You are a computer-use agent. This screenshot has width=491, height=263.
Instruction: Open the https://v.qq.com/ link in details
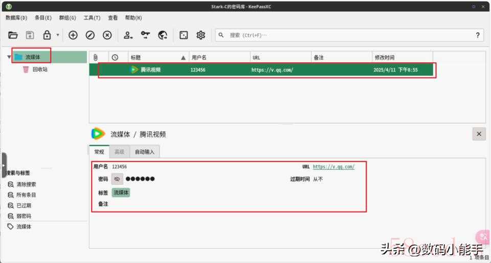(x=333, y=166)
